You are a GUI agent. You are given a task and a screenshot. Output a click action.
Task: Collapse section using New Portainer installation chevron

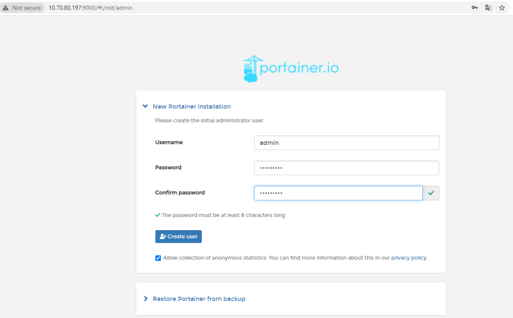point(145,106)
